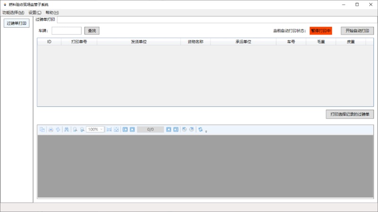Click the refresh report icon

coord(200,130)
